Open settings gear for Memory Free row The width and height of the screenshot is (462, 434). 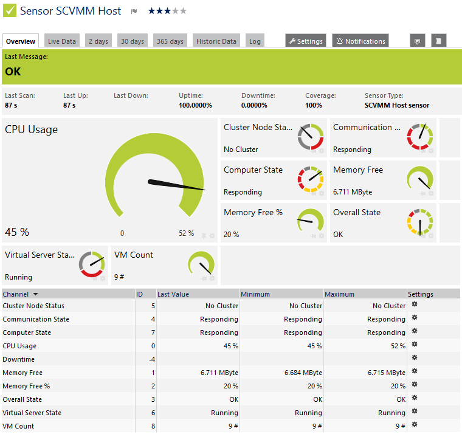415,371
